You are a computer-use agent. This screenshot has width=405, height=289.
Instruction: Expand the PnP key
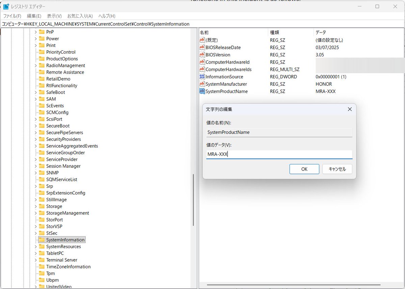coord(35,32)
